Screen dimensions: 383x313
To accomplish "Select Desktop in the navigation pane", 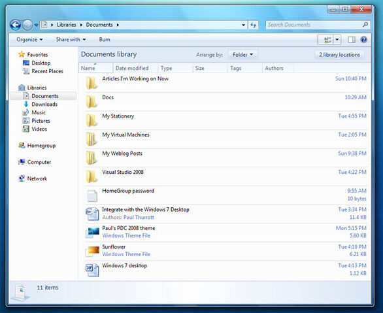I will 37,63.
